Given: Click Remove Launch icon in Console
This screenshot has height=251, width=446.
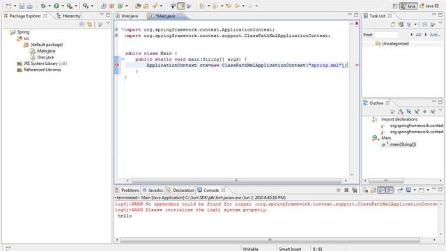Looking at the screenshot, I should coord(346,190).
